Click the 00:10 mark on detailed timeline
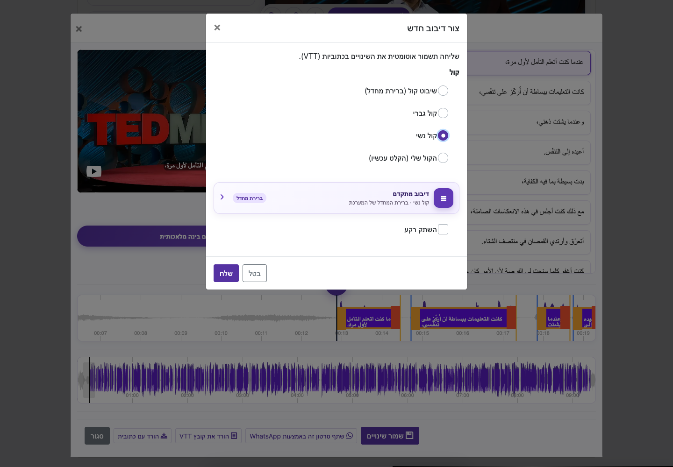The image size is (673, 467). tap(221, 333)
